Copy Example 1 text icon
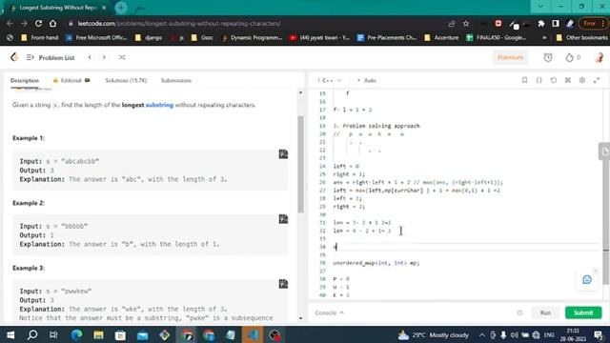This screenshot has height=343, width=610. [x=283, y=154]
